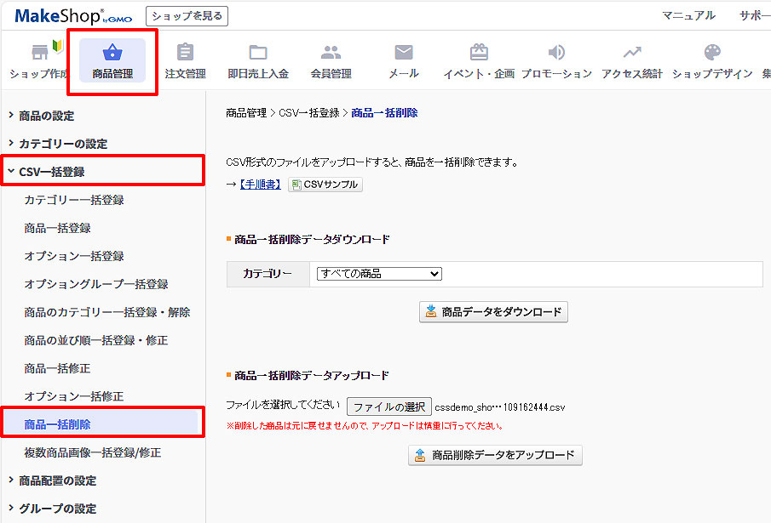Image resolution: width=771 pixels, height=523 pixels.
Task: Open イベント・企画 gift icon
Action: click(479, 52)
